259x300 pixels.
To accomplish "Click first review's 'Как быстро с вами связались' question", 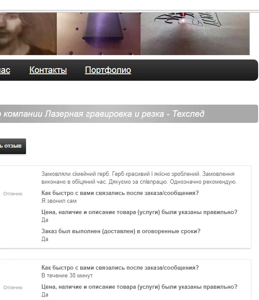I will click(120, 193).
